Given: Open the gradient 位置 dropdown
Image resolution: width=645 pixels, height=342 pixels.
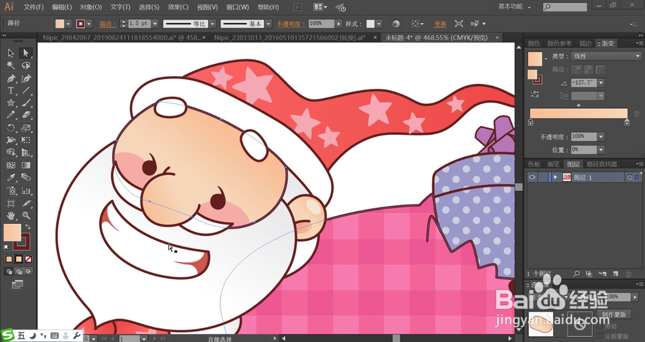Looking at the screenshot, I should click(601, 150).
